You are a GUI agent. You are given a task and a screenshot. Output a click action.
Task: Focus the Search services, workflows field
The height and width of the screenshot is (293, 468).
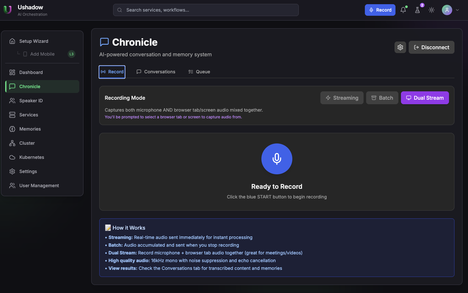pos(206,10)
